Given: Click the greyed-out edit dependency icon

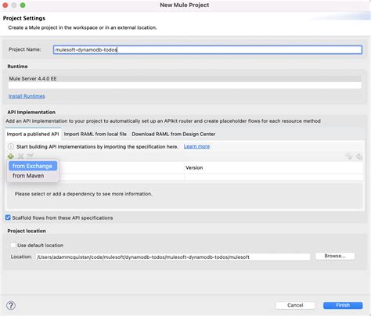Looking at the screenshot, I should pyautogui.click(x=31, y=156).
